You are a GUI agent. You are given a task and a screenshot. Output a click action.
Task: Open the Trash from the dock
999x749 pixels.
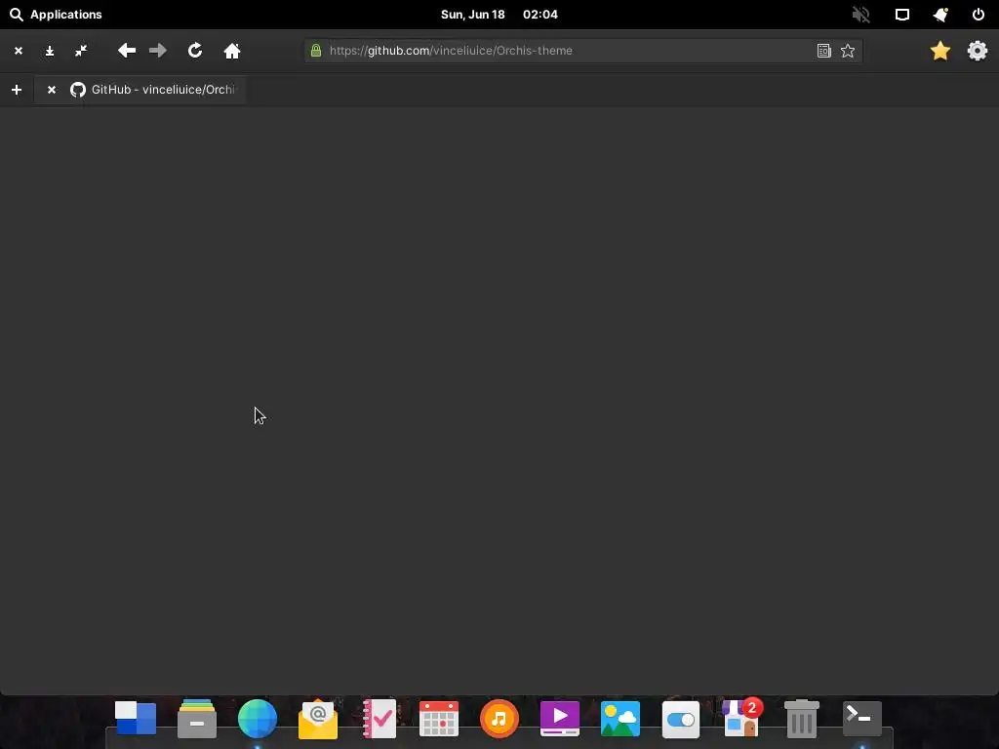(802, 719)
